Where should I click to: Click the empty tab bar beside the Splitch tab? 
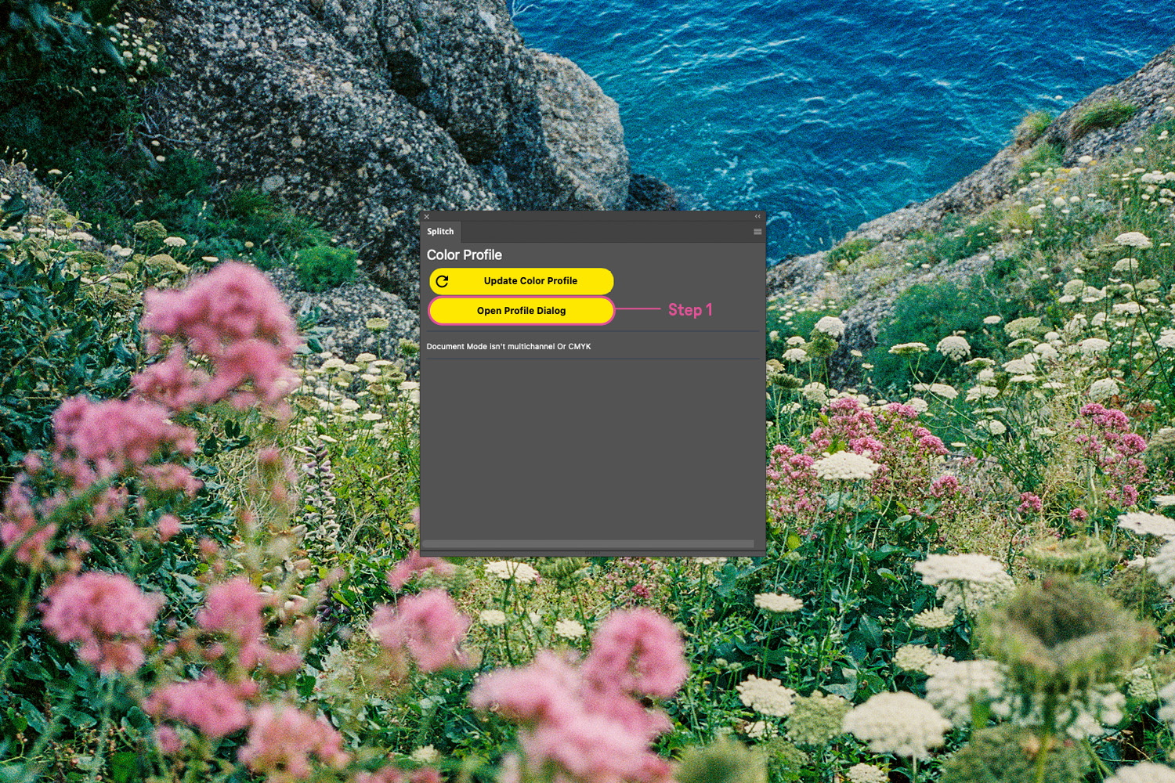(603, 232)
